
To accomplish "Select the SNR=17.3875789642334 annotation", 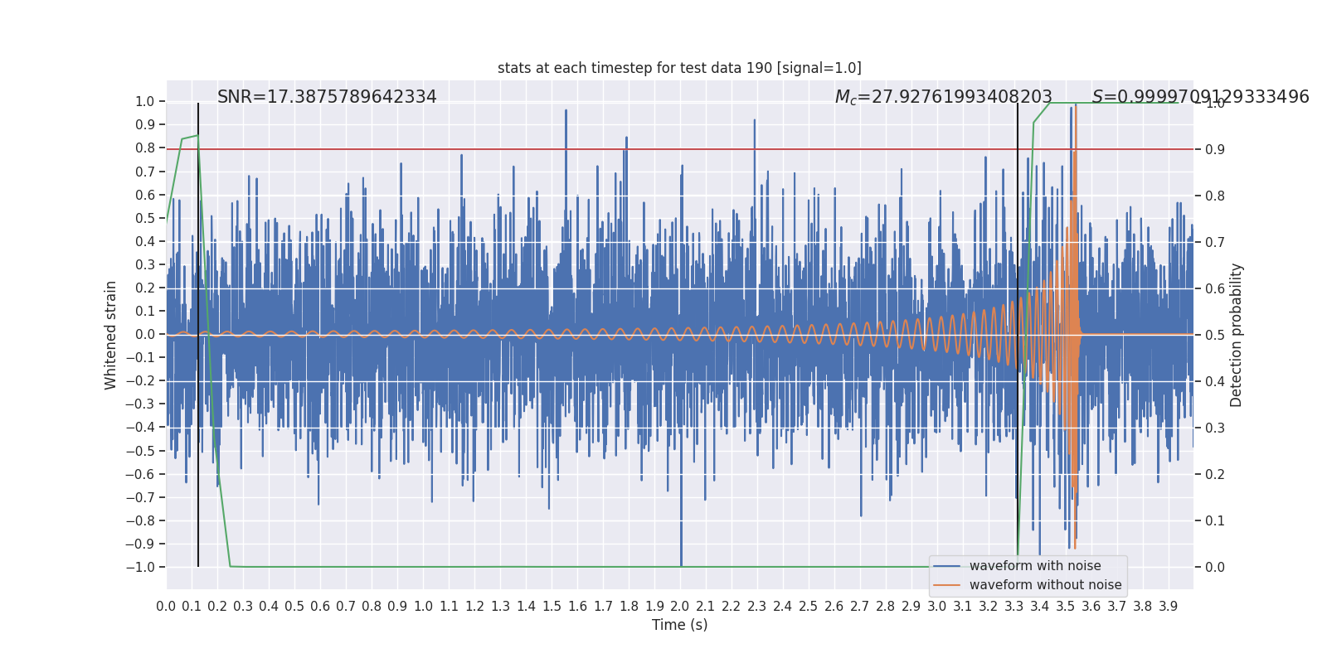I will tap(327, 97).
